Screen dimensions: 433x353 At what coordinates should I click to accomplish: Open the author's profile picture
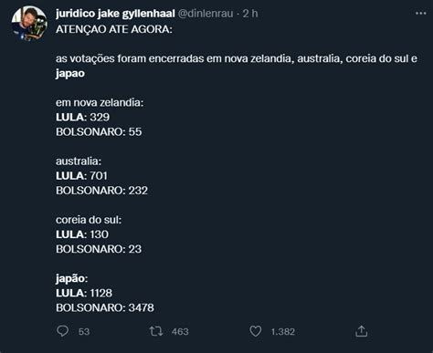point(29,24)
